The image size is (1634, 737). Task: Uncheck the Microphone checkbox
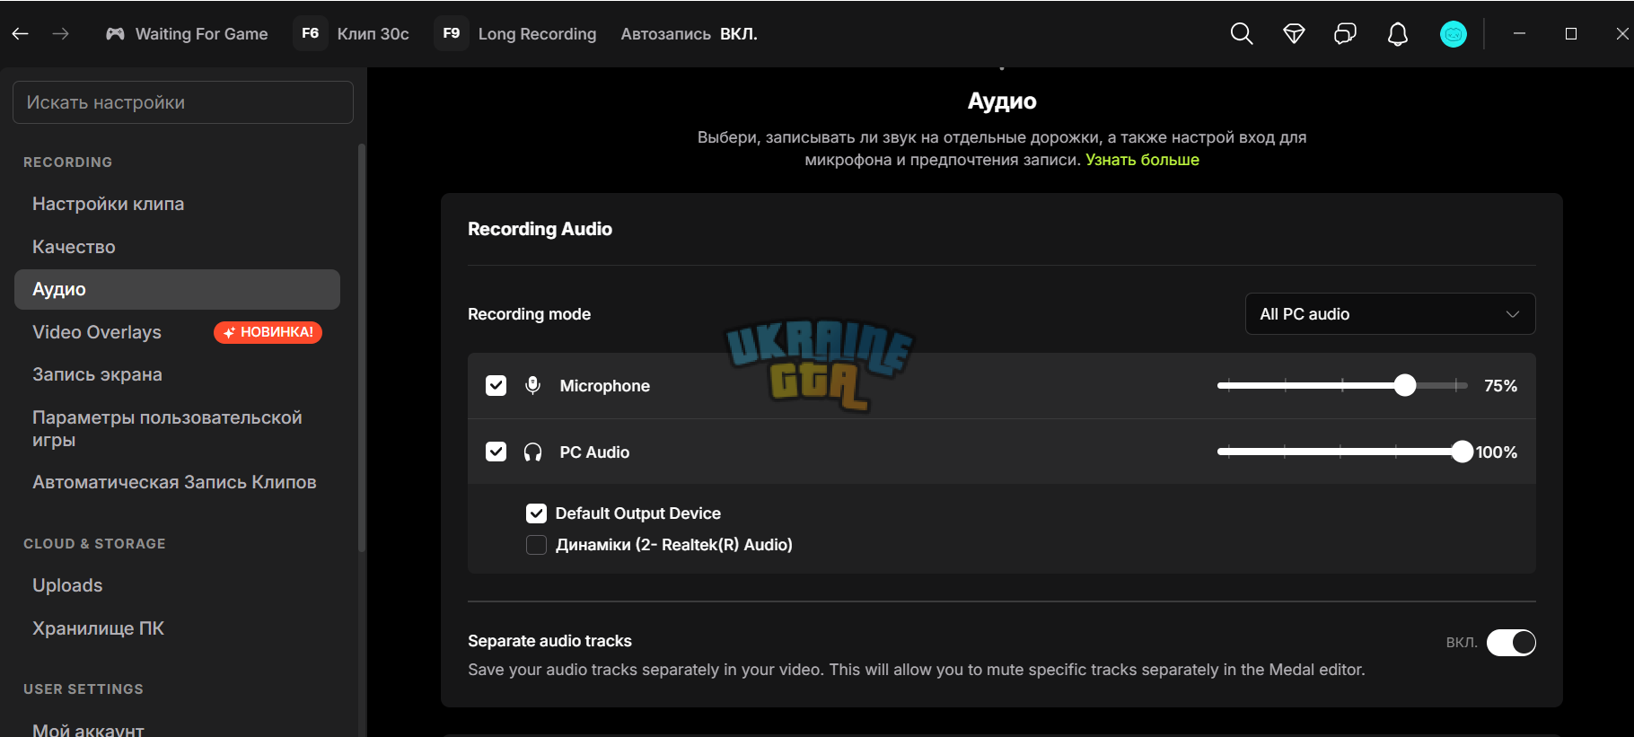pos(496,385)
